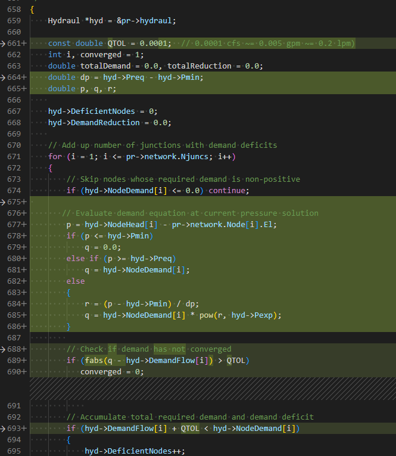Click the revert arrow icon at line 688
Image resolution: width=396 pixels, height=456 pixels.
[x=3, y=349]
